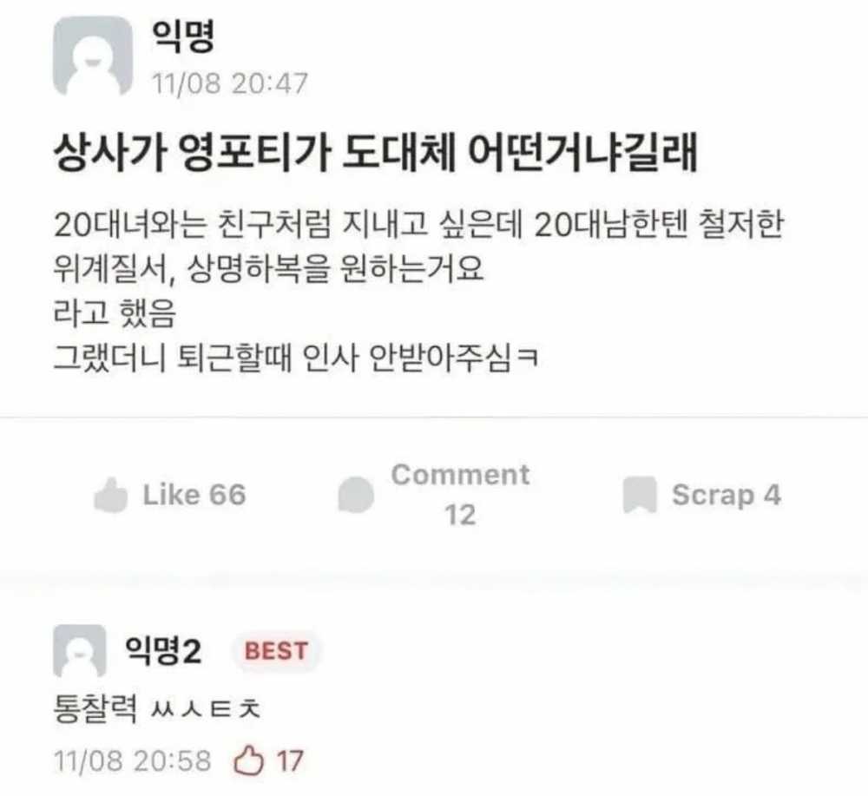Click the post title 상사가 영포티가
The height and width of the screenshot is (796, 868).
point(375,152)
